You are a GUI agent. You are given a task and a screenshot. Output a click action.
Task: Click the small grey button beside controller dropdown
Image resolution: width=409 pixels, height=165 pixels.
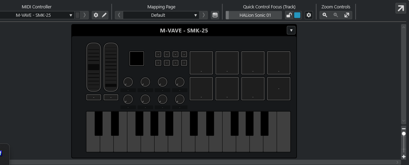[x=77, y=15]
